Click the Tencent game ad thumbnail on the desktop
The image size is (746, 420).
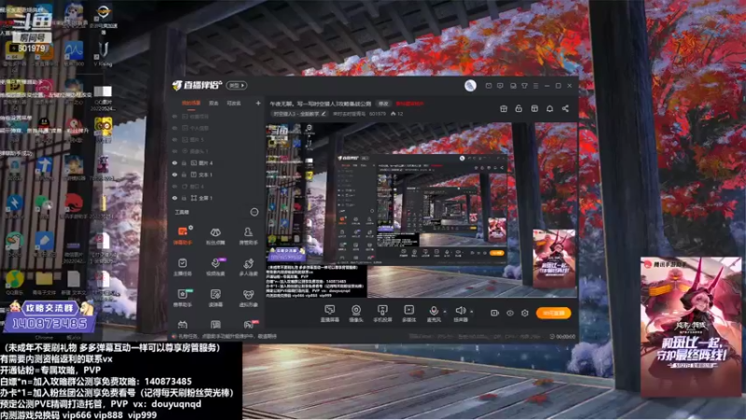[x=690, y=328]
